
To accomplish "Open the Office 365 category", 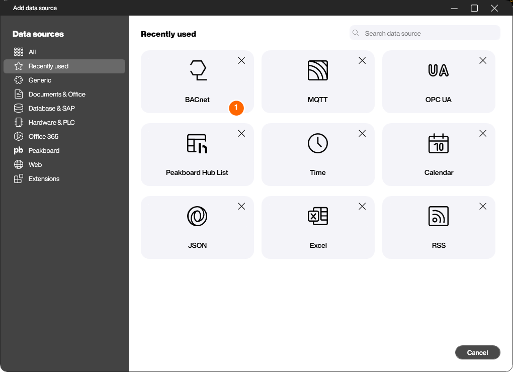I will (x=64, y=136).
